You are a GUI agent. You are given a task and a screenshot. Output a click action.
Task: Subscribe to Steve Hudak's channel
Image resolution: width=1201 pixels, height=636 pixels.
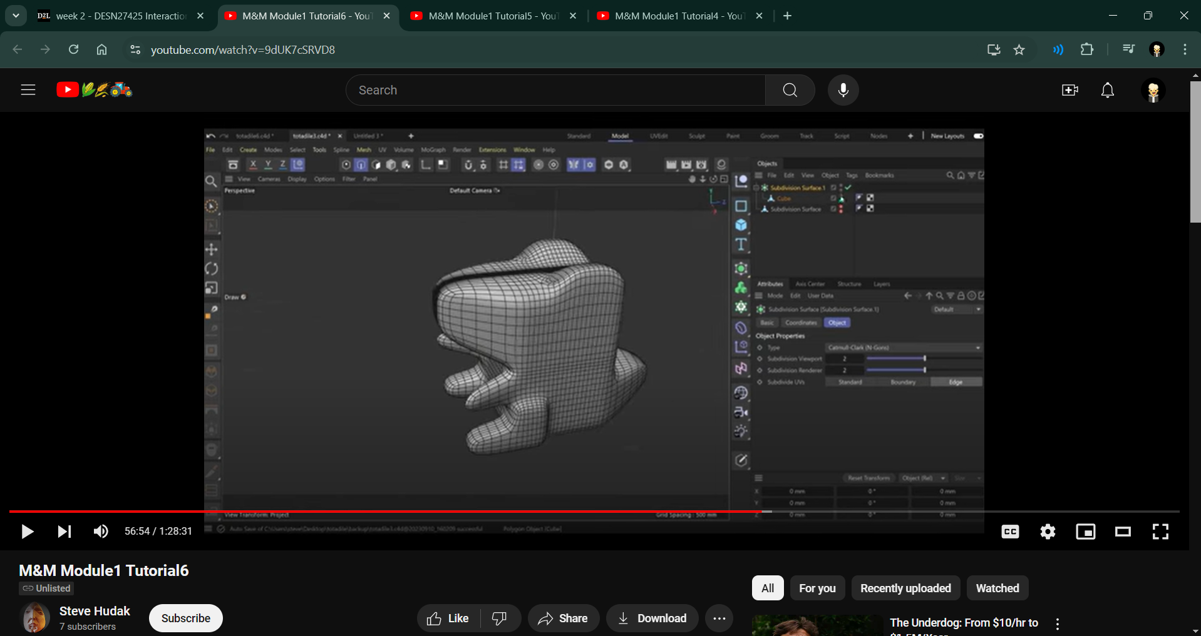point(185,618)
